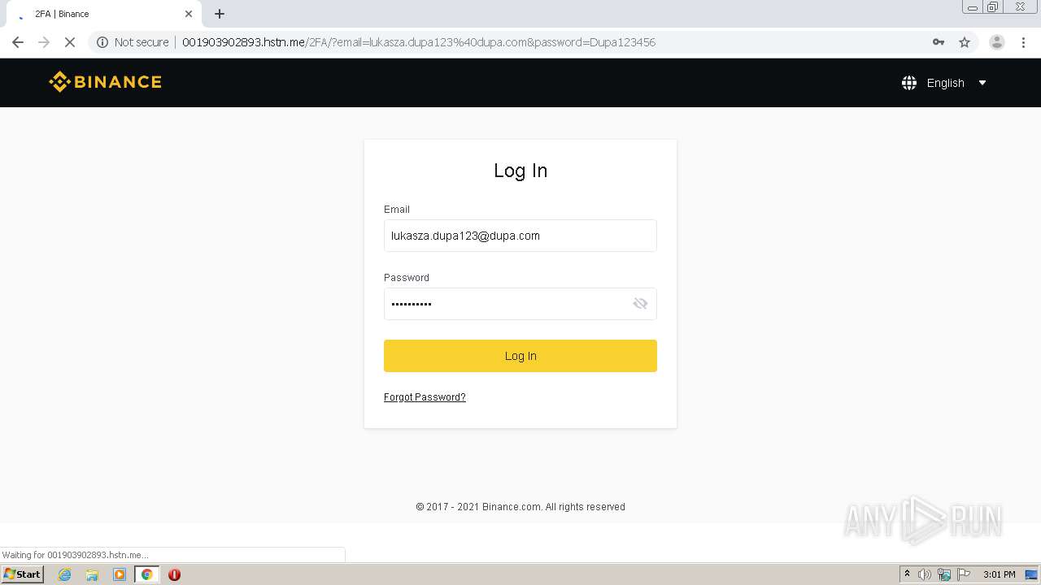Click the Not secure site info icon

tap(102, 42)
